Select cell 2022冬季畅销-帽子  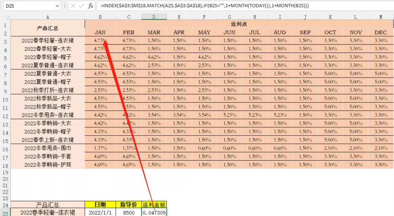[x=47, y=131]
